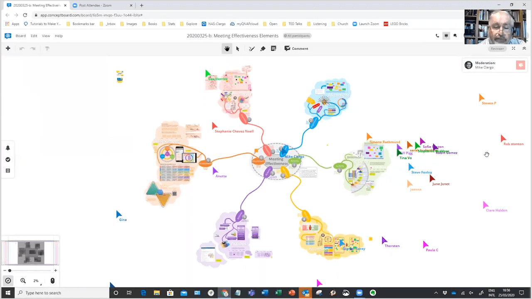Image resolution: width=532 pixels, height=299 pixels.
Task: Open the Apps bookmarks shortcut
Action: coord(12,24)
